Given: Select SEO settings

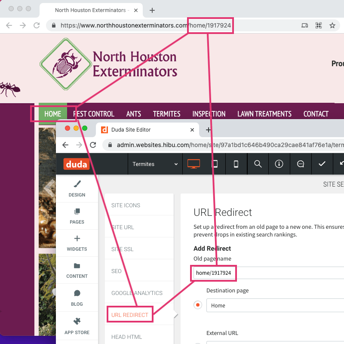Looking at the screenshot, I should click(x=139, y=271).
